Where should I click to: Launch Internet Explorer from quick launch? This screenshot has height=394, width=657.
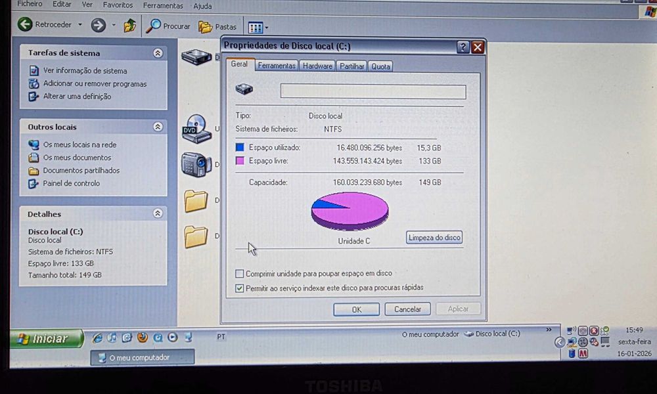tap(97, 338)
